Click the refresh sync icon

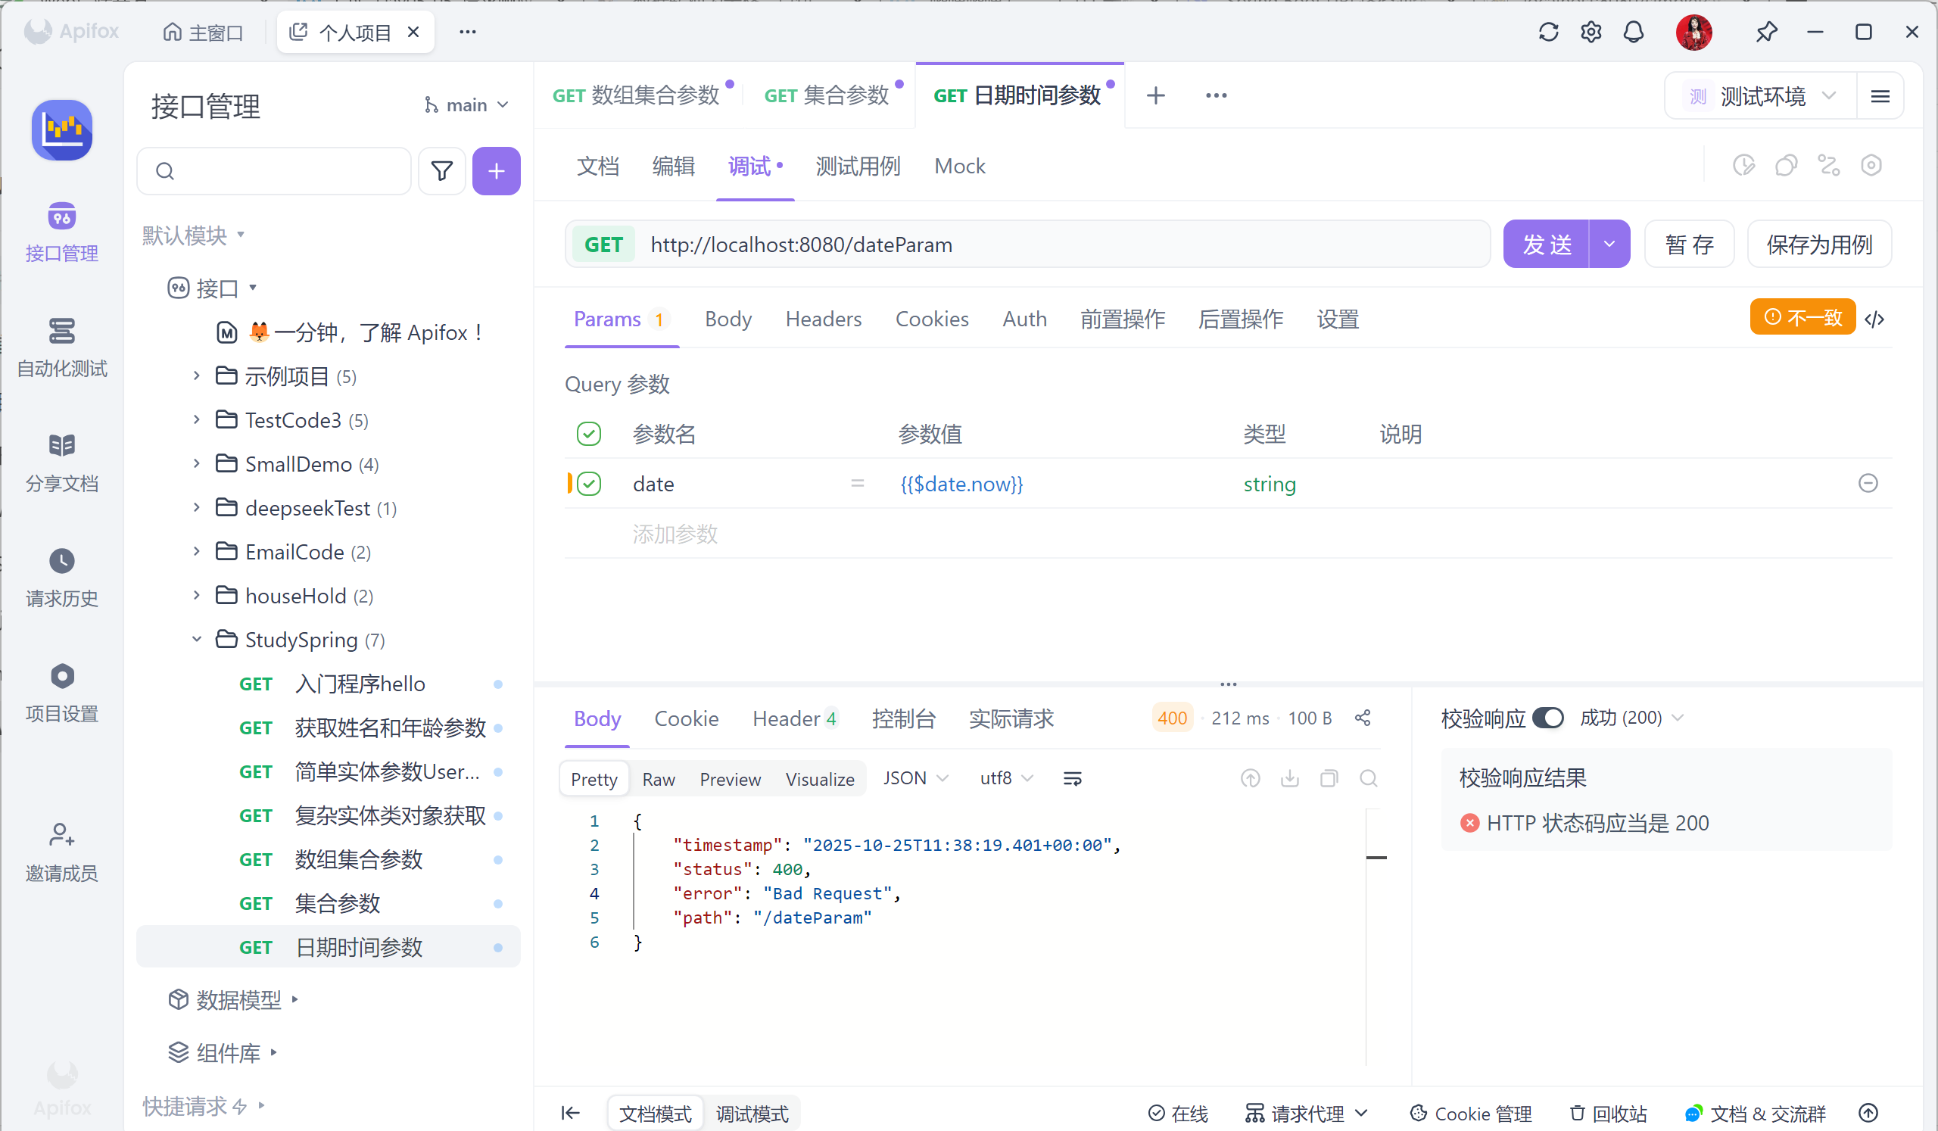click(x=1548, y=33)
